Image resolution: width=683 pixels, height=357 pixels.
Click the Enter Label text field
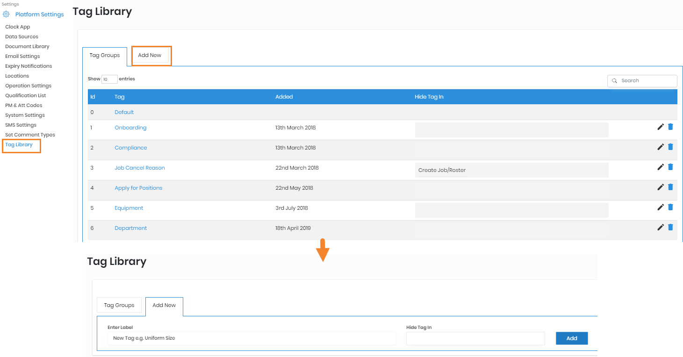(x=252, y=338)
